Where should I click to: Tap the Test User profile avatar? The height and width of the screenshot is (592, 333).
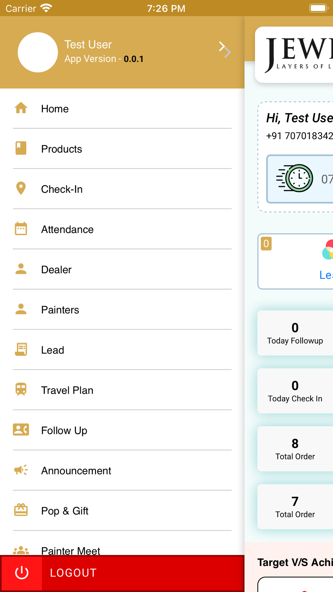(38, 52)
